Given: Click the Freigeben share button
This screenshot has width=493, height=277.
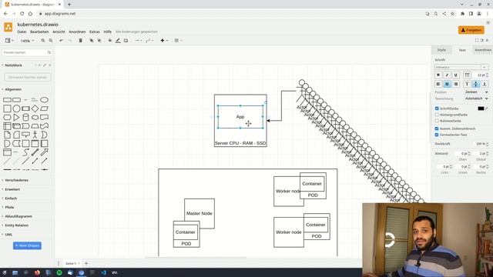Looking at the screenshot, I should (x=471, y=30).
